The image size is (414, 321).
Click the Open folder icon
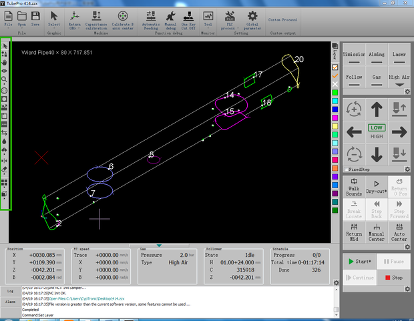click(x=22, y=19)
